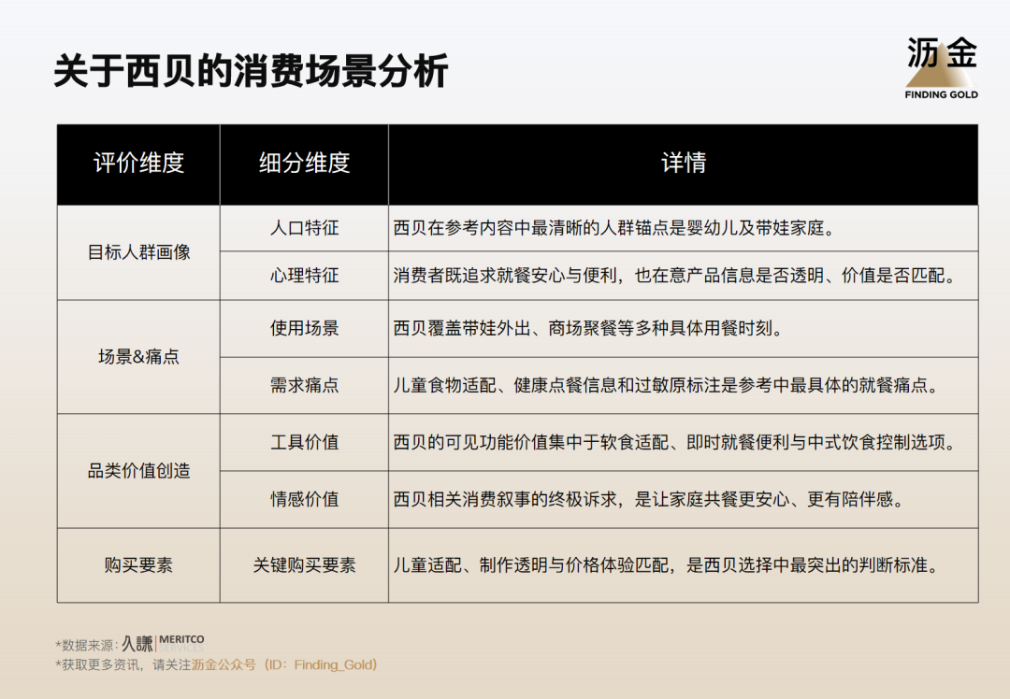Click the 沥金 Finding Gold logo
The width and height of the screenshot is (1010, 699).
pyautogui.click(x=941, y=67)
